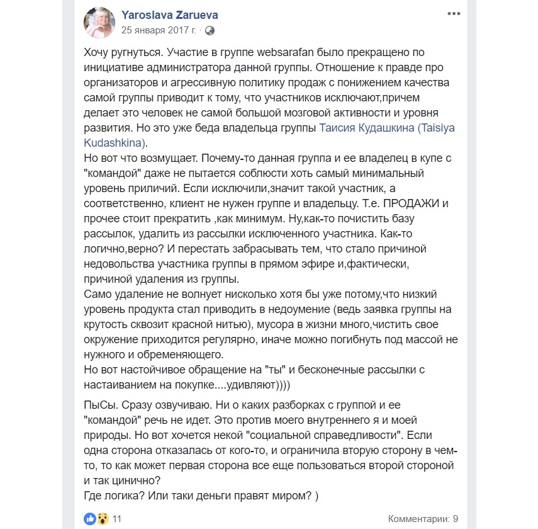The image size is (538, 529).
Task: Click the sentence starting 'Но вот что возмущает'
Action: click(x=145, y=157)
